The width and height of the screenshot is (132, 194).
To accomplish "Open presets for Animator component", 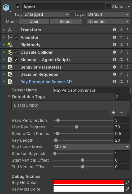I will coord(121,37).
